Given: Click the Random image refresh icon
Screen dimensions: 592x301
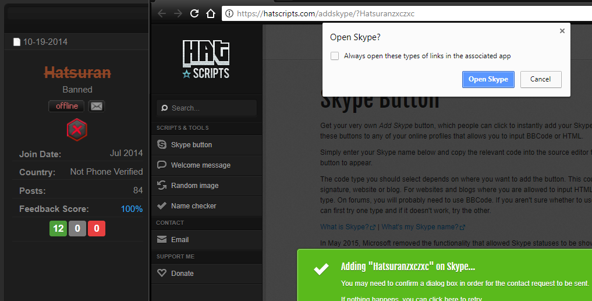Looking at the screenshot, I should click(x=162, y=185).
